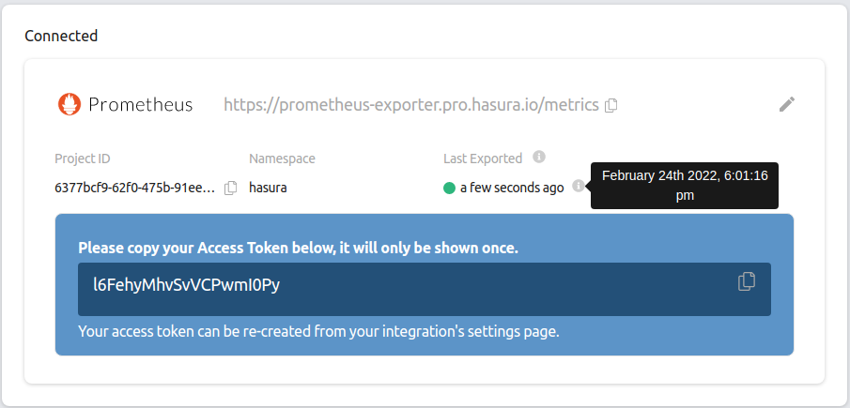850x408 pixels.
Task: Click the 'hasura' namespace value
Action: [268, 188]
